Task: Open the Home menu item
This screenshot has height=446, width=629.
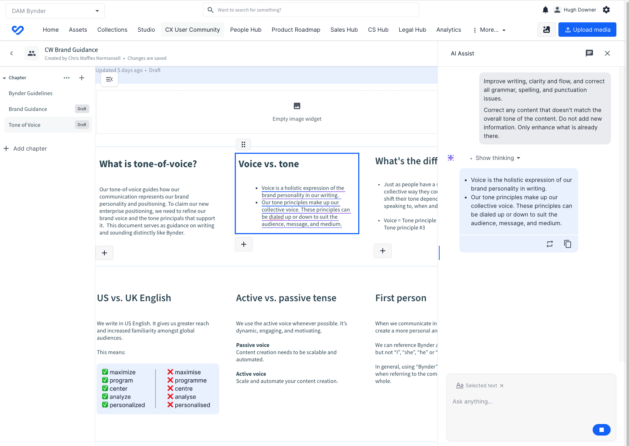Action: (51, 30)
